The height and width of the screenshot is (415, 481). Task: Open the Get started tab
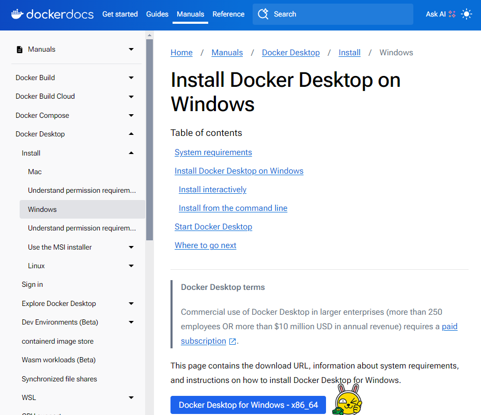120,14
